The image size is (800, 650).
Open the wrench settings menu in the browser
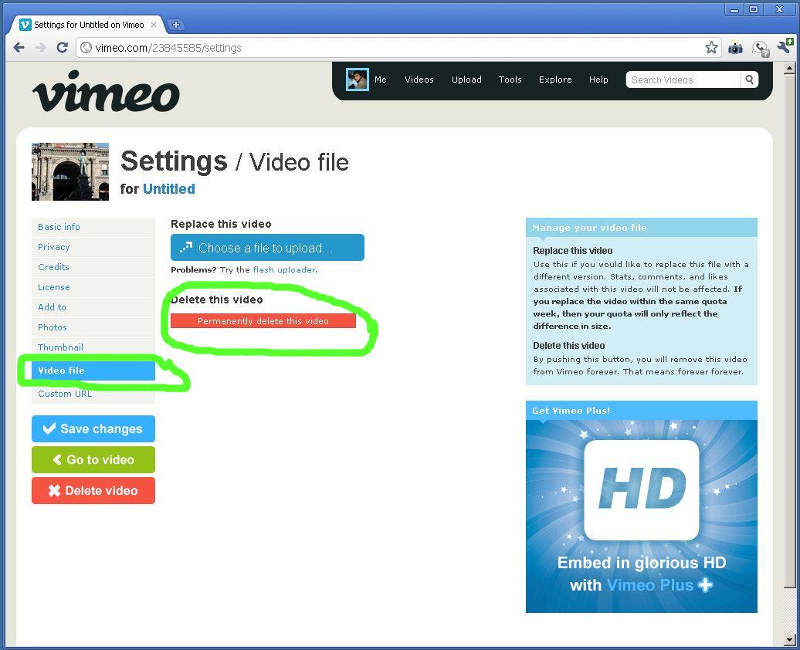(x=785, y=48)
